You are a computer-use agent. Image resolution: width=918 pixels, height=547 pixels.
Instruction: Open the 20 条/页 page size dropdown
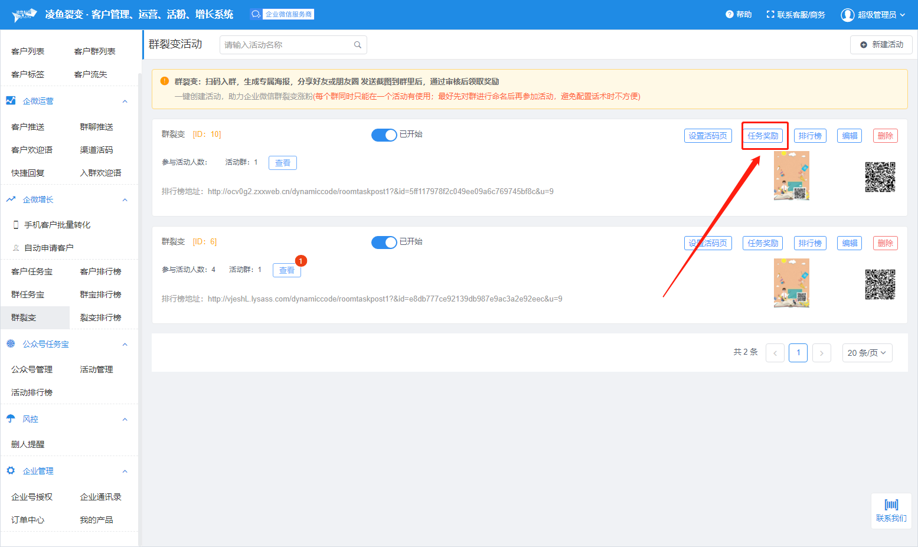[x=867, y=353]
